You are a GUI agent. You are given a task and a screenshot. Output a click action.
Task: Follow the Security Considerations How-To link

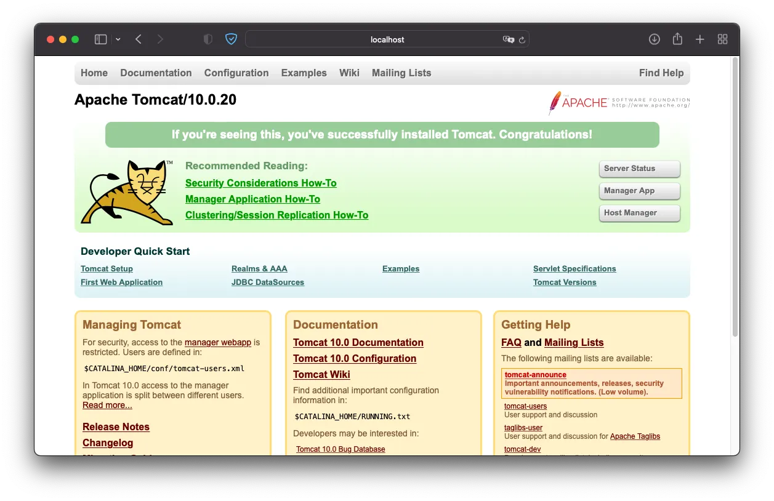pos(261,183)
